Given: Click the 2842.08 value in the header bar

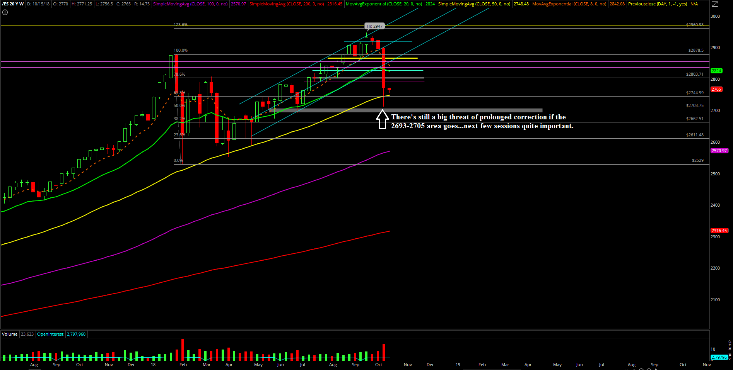Looking at the screenshot, I should (617, 4).
